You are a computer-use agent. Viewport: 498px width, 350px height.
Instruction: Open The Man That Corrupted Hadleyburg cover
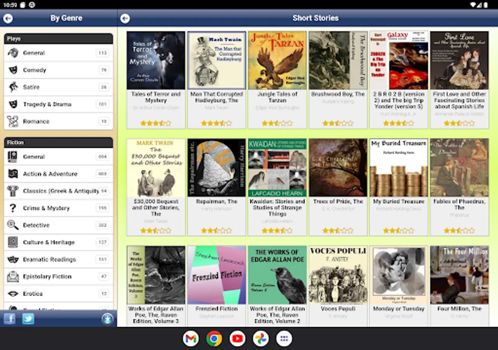[217, 60]
